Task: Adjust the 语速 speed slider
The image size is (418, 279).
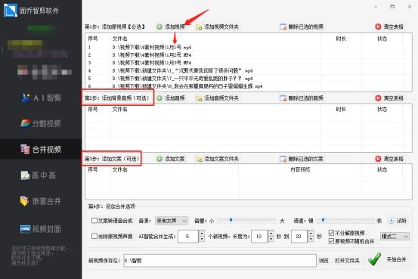Action: (323, 220)
